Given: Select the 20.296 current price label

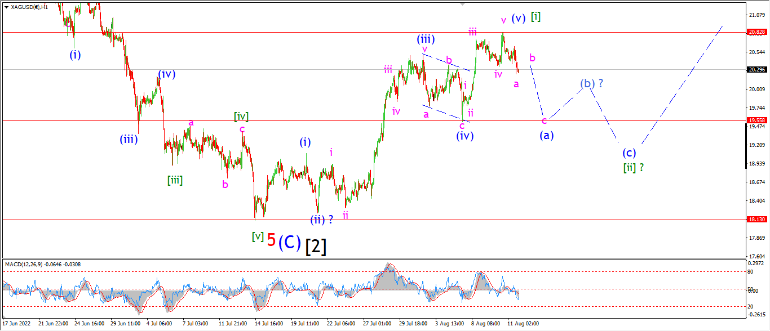Looking at the screenshot, I should (756, 70).
